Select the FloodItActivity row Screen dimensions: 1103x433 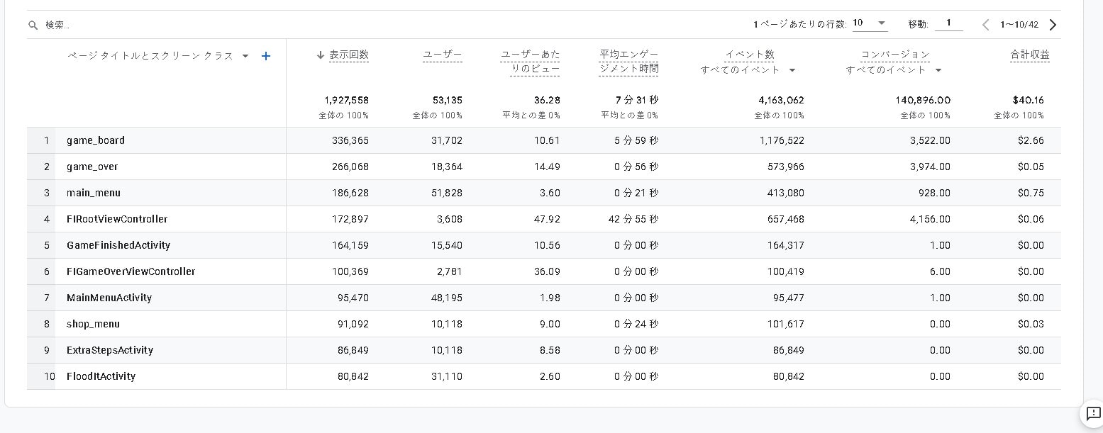(x=101, y=376)
